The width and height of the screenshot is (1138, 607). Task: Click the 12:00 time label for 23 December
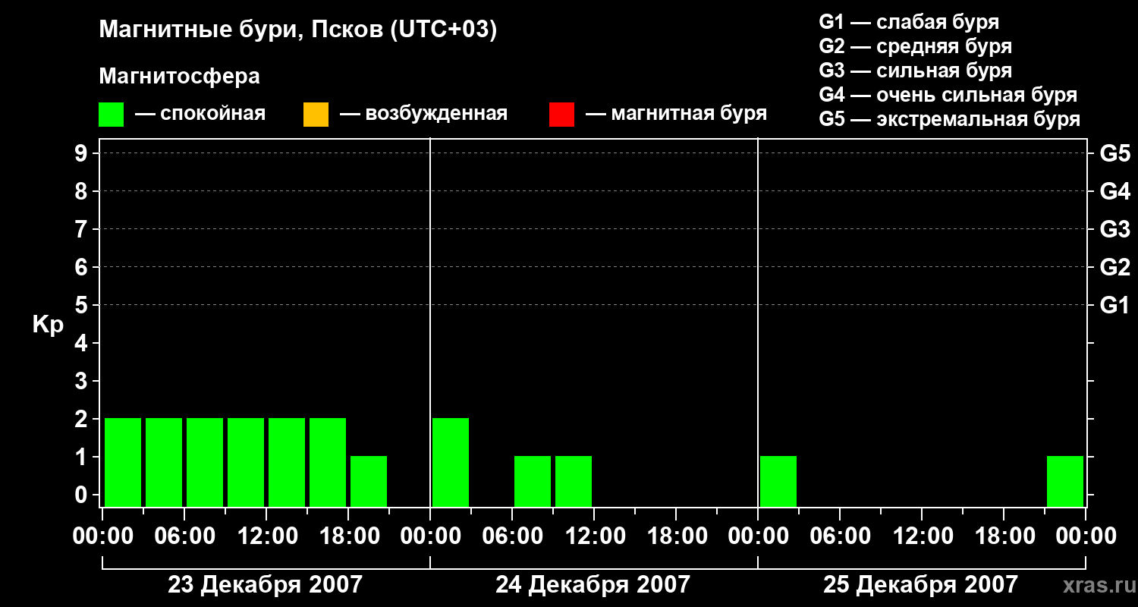pyautogui.click(x=266, y=536)
